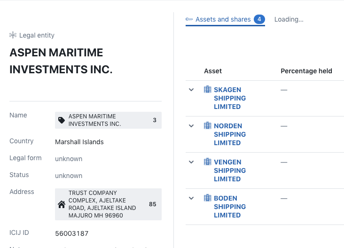Open the SKAGEN SHIPPING LIMITED link
The height and width of the screenshot is (248, 344).
230,98
